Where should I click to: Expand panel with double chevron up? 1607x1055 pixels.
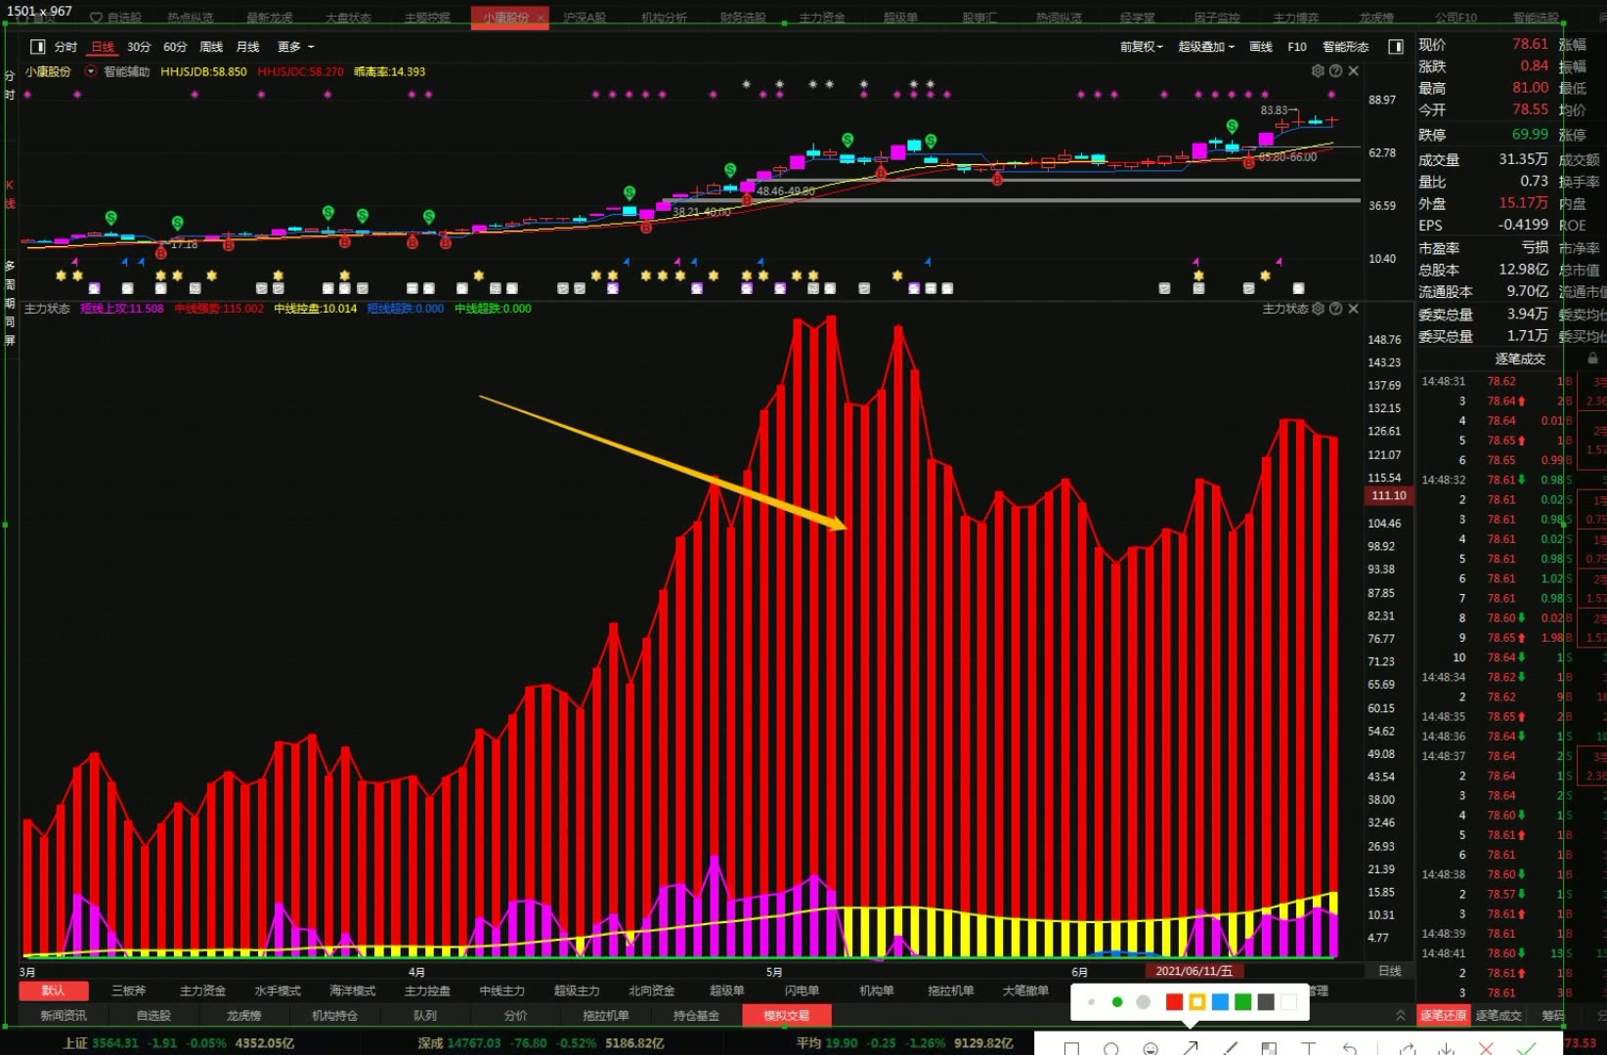(x=1401, y=1015)
